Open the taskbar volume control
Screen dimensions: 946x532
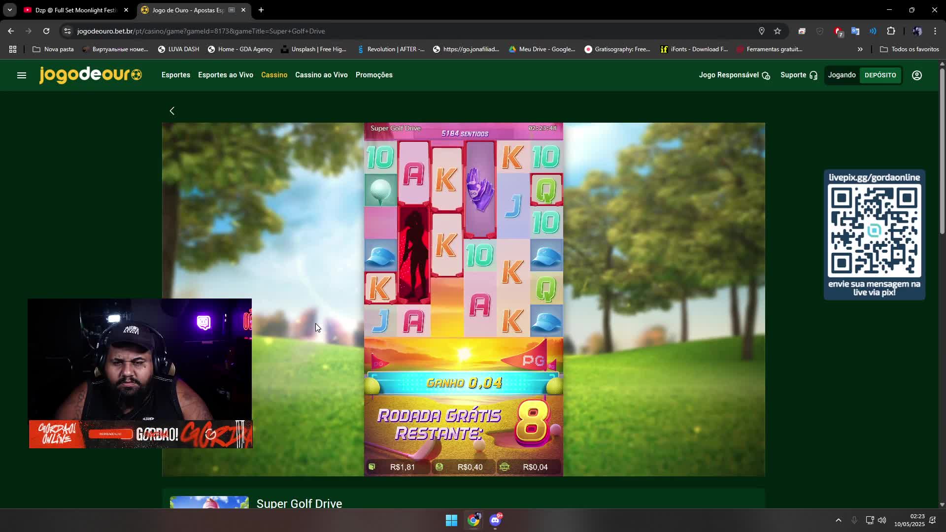pos(882,520)
